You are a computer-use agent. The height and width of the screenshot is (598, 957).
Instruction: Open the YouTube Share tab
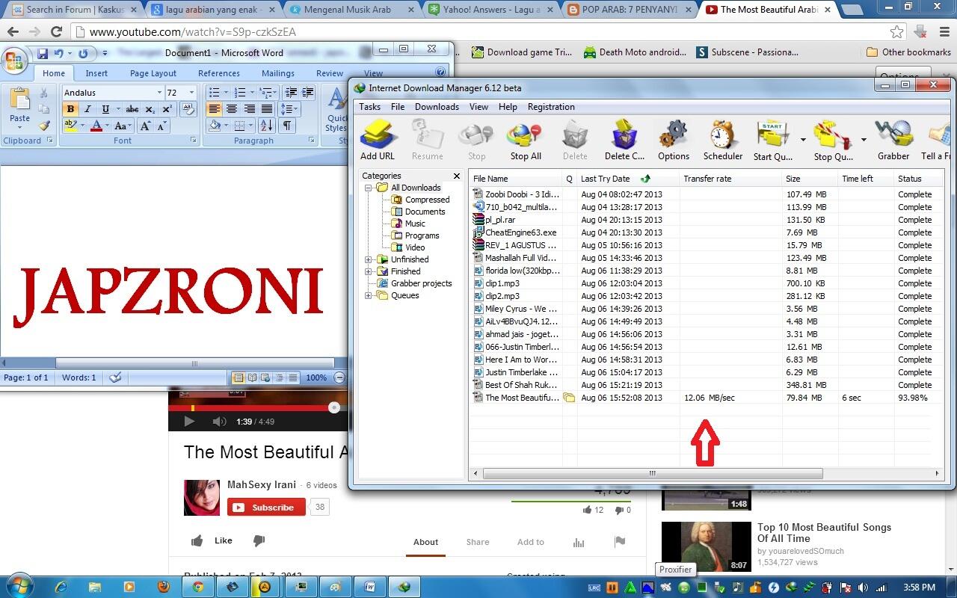478,542
